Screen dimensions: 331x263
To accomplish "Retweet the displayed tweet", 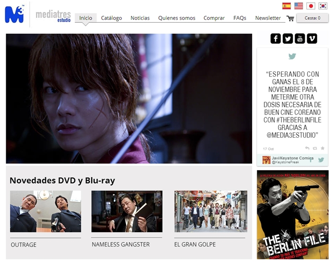I will pos(315,149).
